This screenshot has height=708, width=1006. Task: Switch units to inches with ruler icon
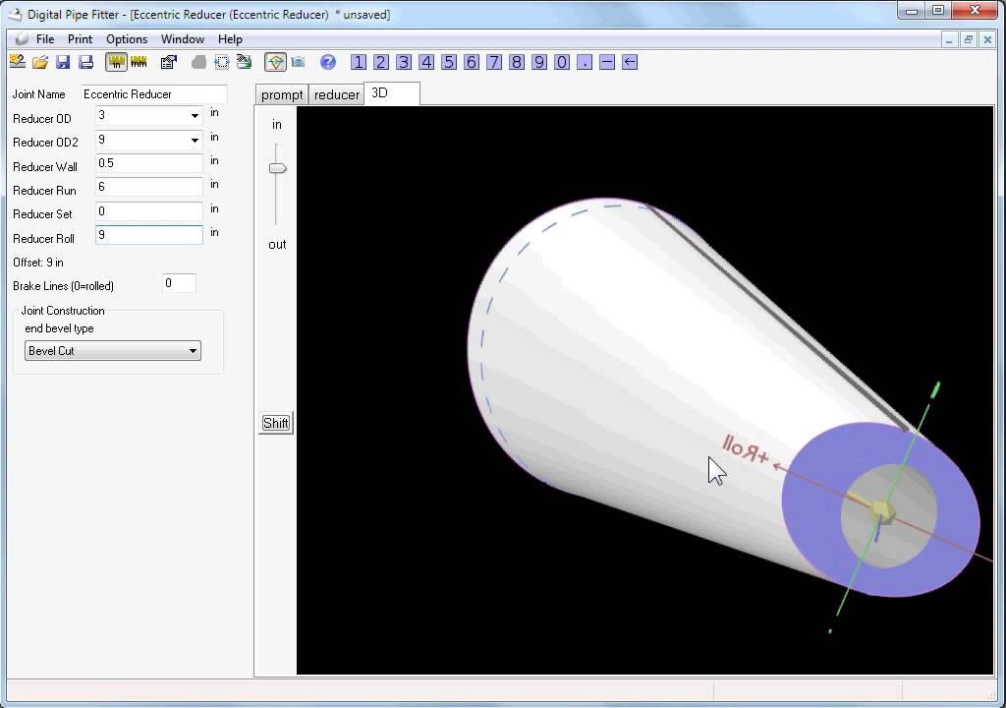click(116, 62)
